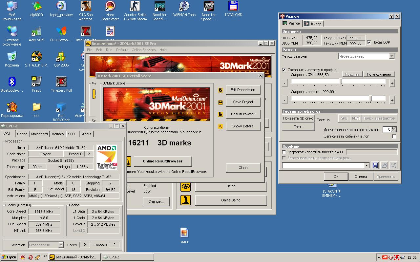Click the По умолчанию button

379,74
